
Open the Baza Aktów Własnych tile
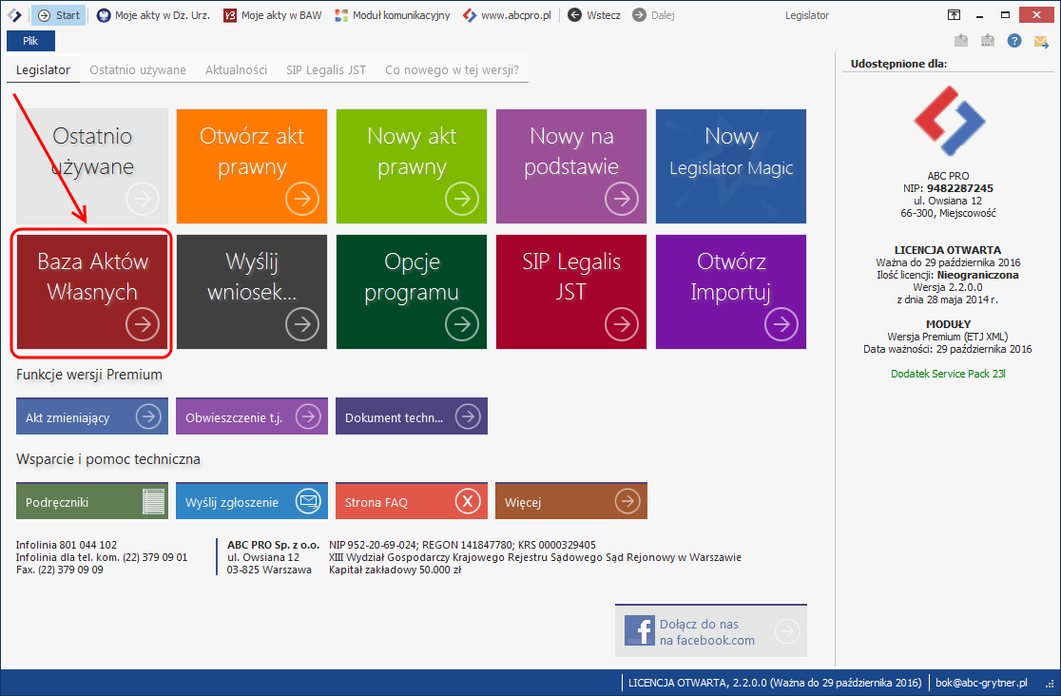[x=92, y=292]
